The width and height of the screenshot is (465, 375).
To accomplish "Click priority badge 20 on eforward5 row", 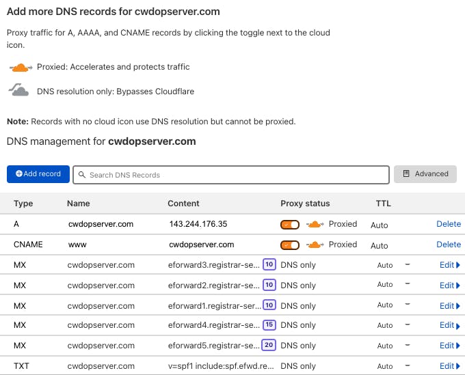I will tap(269, 345).
